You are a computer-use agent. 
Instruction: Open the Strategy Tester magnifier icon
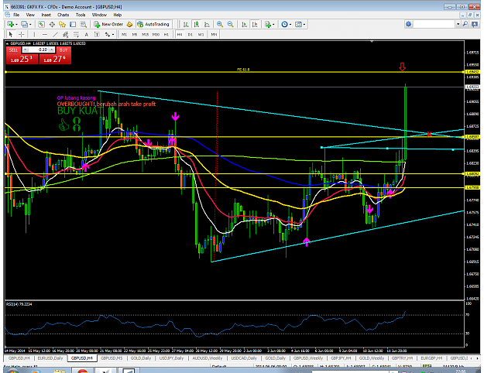pyautogui.click(x=84, y=24)
